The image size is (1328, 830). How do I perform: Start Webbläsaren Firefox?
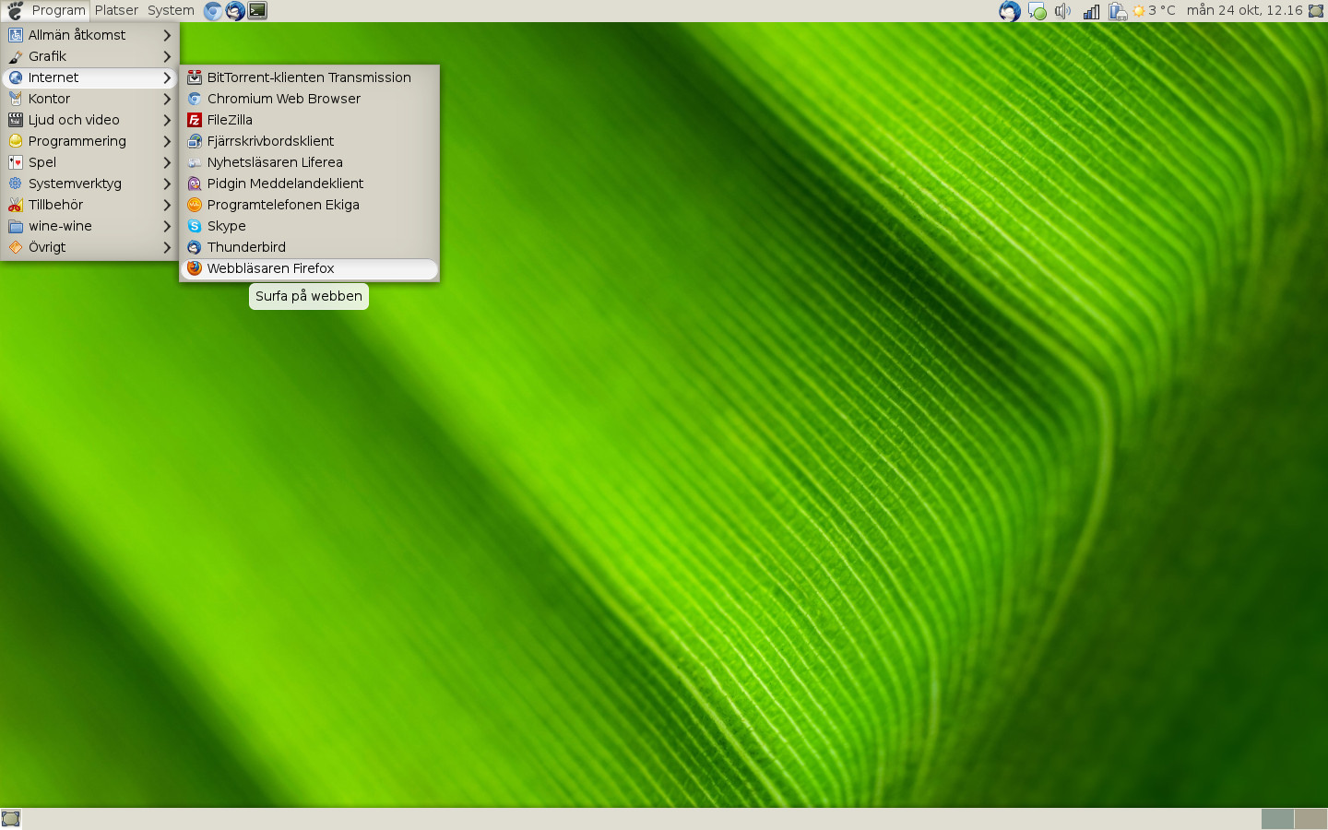[x=309, y=268]
